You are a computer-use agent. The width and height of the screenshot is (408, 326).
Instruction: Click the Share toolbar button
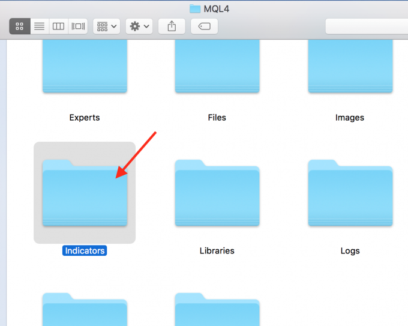tap(172, 26)
